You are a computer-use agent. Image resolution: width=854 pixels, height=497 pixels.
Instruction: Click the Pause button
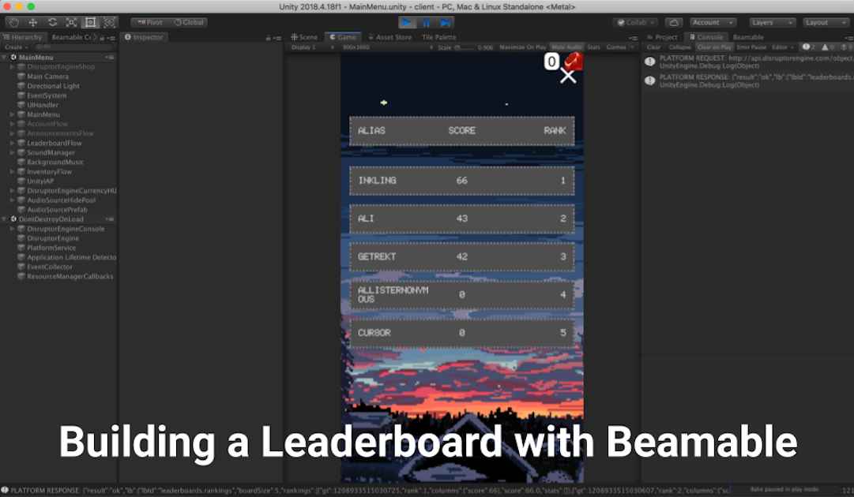[x=426, y=22]
